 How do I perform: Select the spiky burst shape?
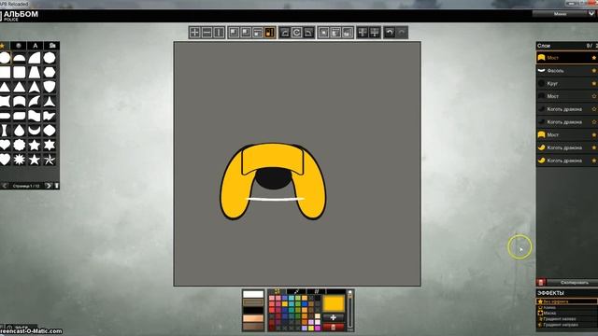[20, 160]
